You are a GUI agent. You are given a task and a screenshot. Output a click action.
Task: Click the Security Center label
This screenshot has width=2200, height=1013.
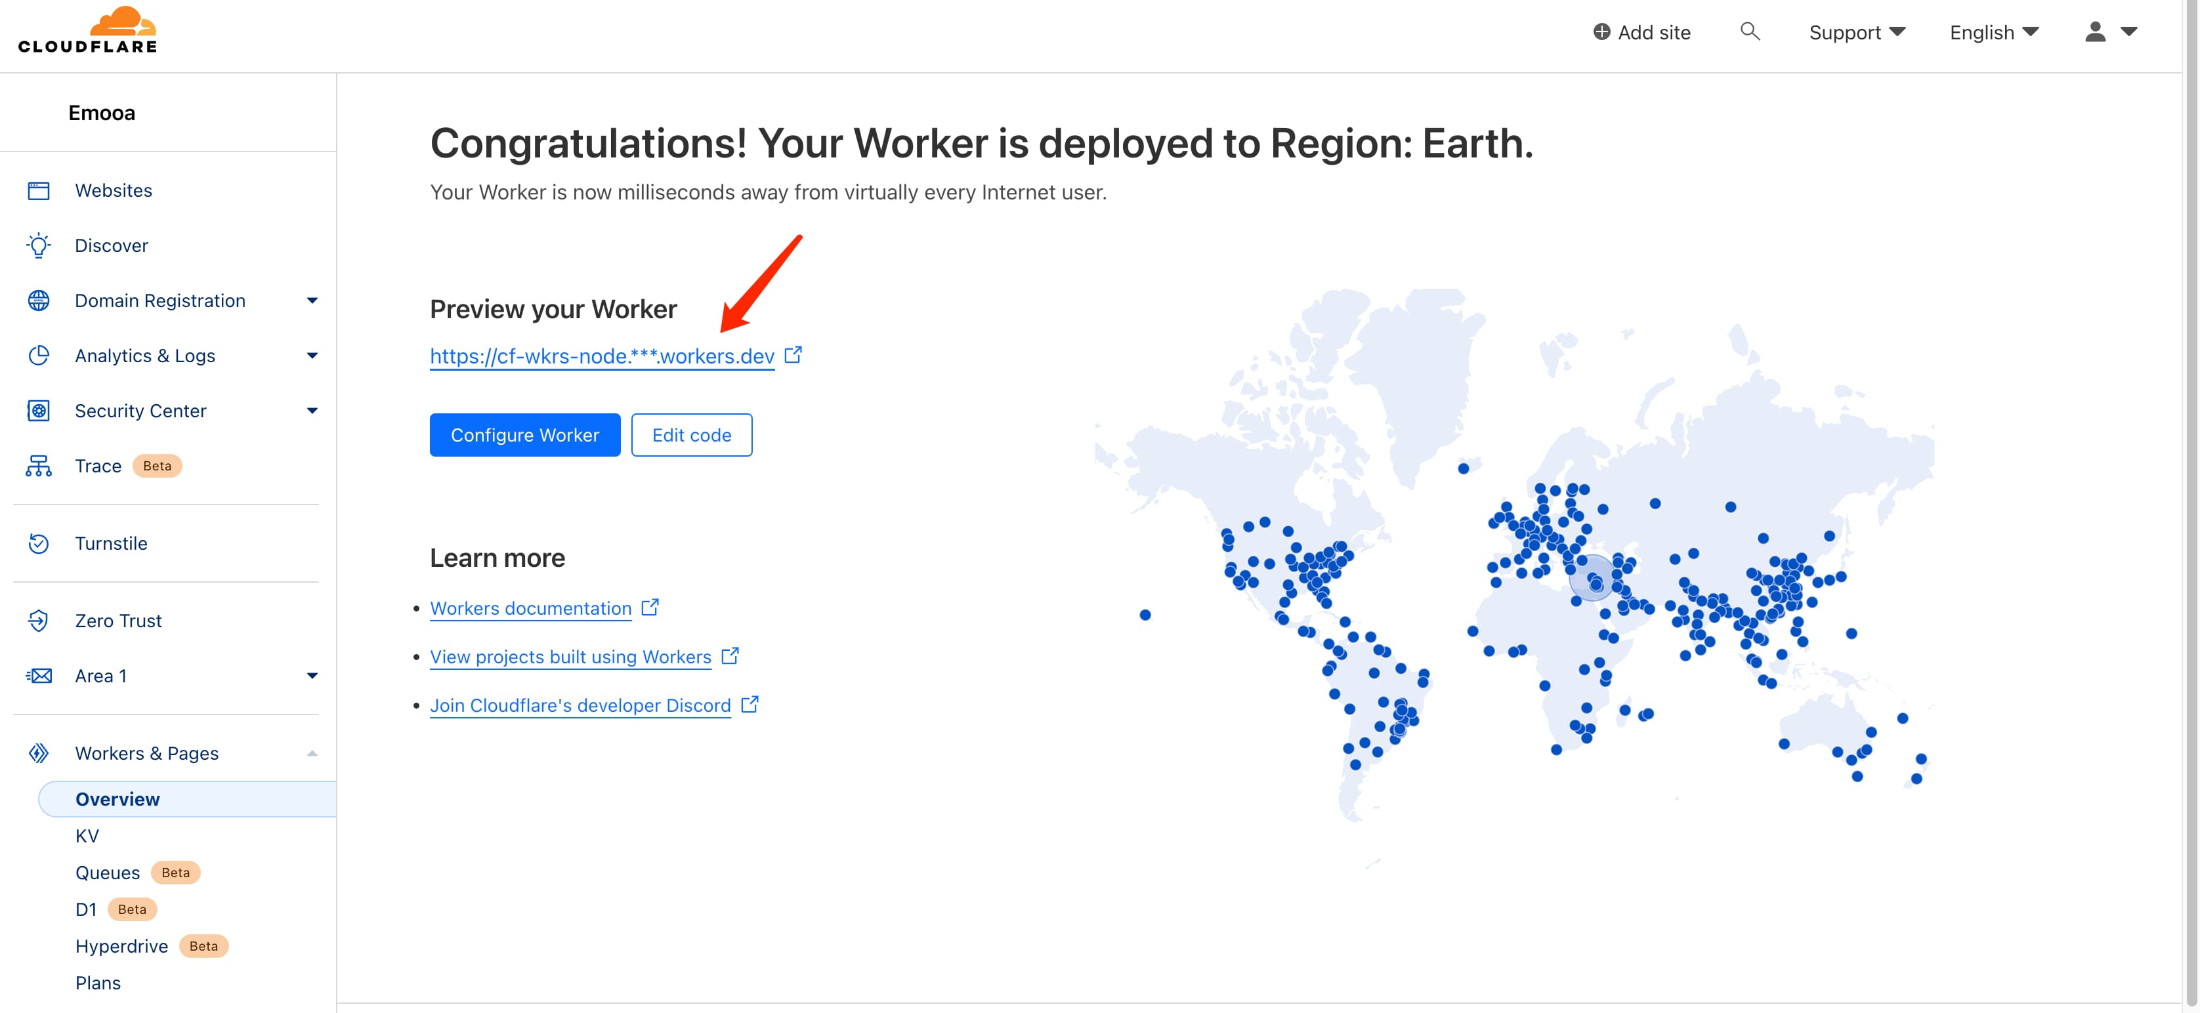click(x=141, y=411)
